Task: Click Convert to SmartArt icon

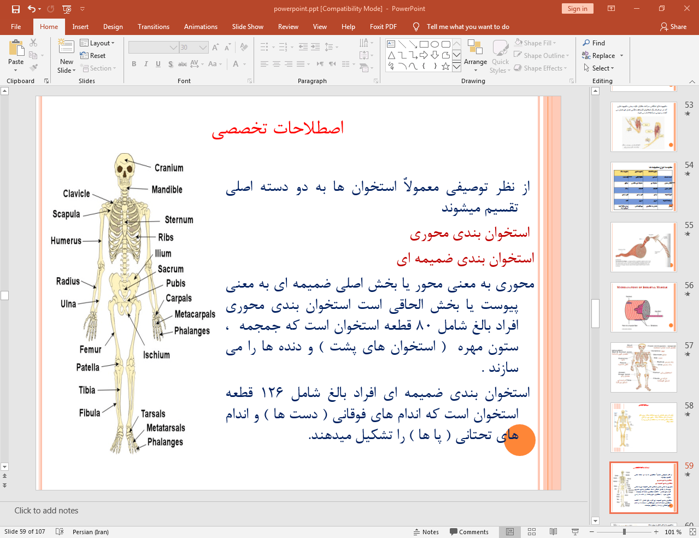Action: pyautogui.click(x=366, y=68)
